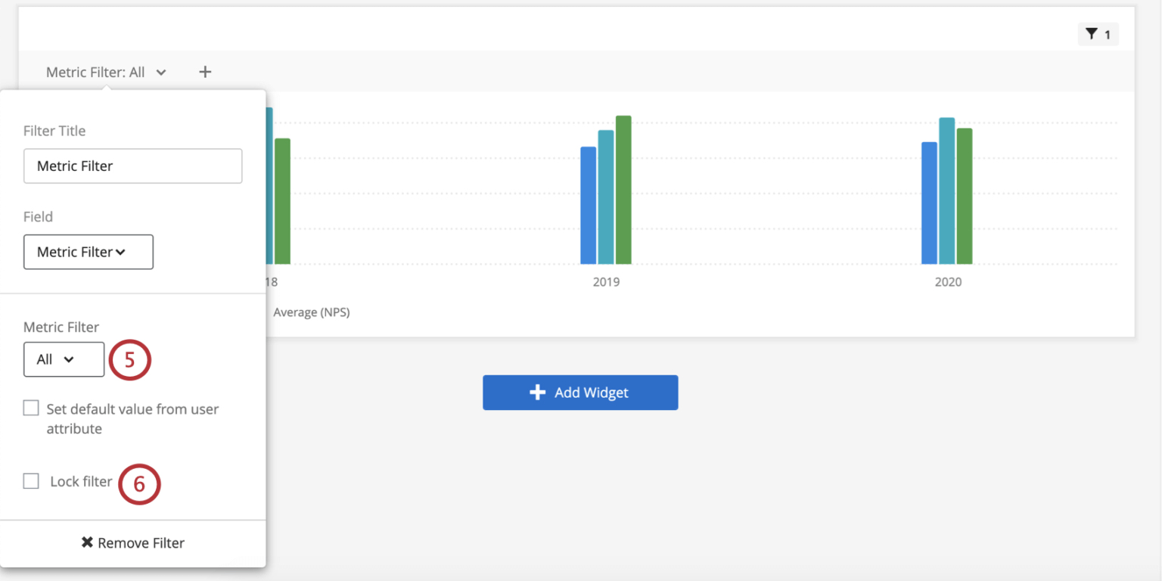Select the green bar in the 2020 group

(963, 197)
